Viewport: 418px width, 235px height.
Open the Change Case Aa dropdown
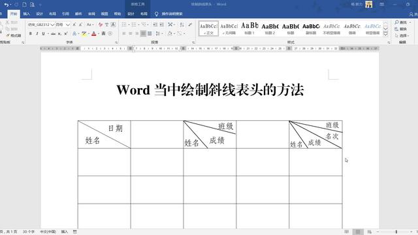pyautogui.click(x=90, y=25)
